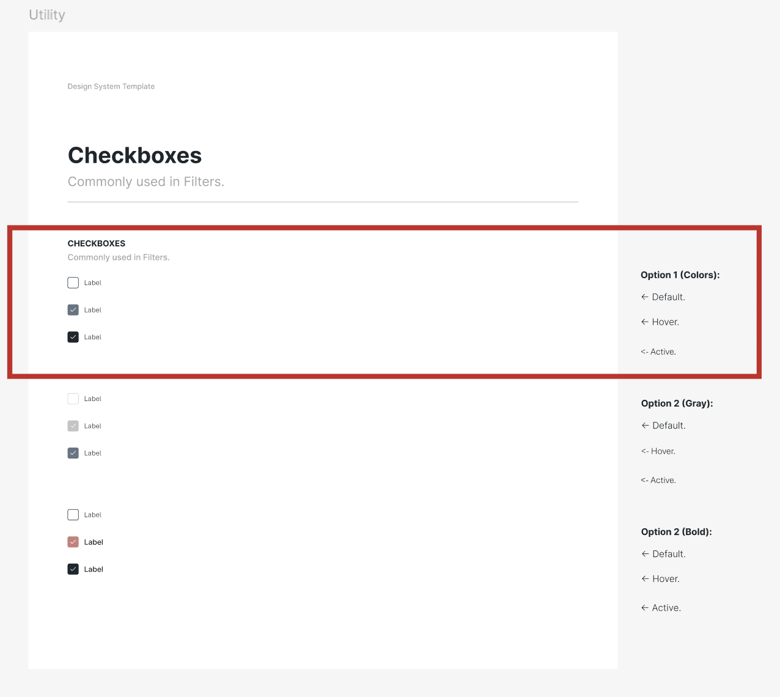This screenshot has height=697, width=780.
Task: Select the 'Utility' page title text
Action: point(47,15)
